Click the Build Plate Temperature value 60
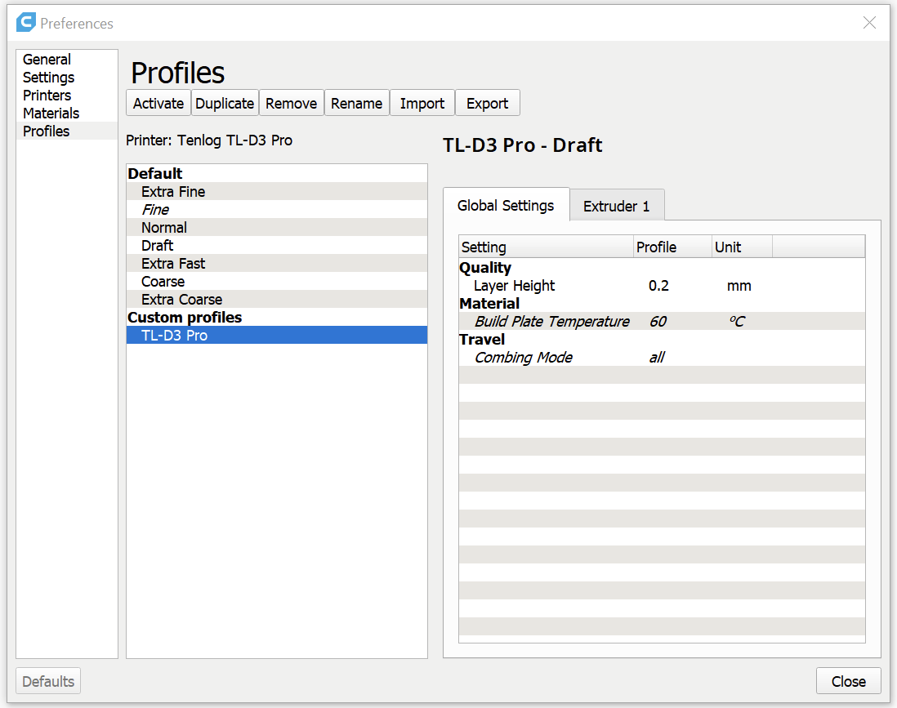Viewport: 897px width, 708px height. [x=658, y=322]
